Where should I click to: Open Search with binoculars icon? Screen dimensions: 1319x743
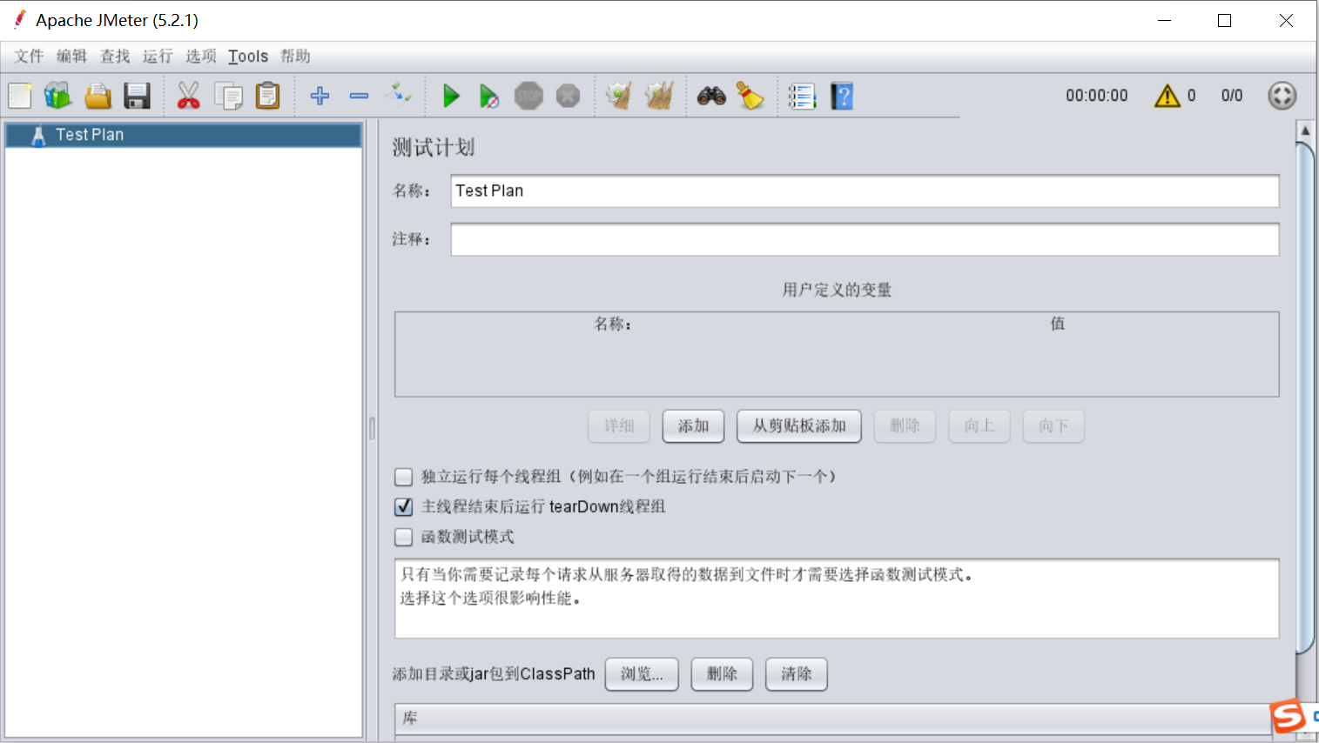(711, 96)
